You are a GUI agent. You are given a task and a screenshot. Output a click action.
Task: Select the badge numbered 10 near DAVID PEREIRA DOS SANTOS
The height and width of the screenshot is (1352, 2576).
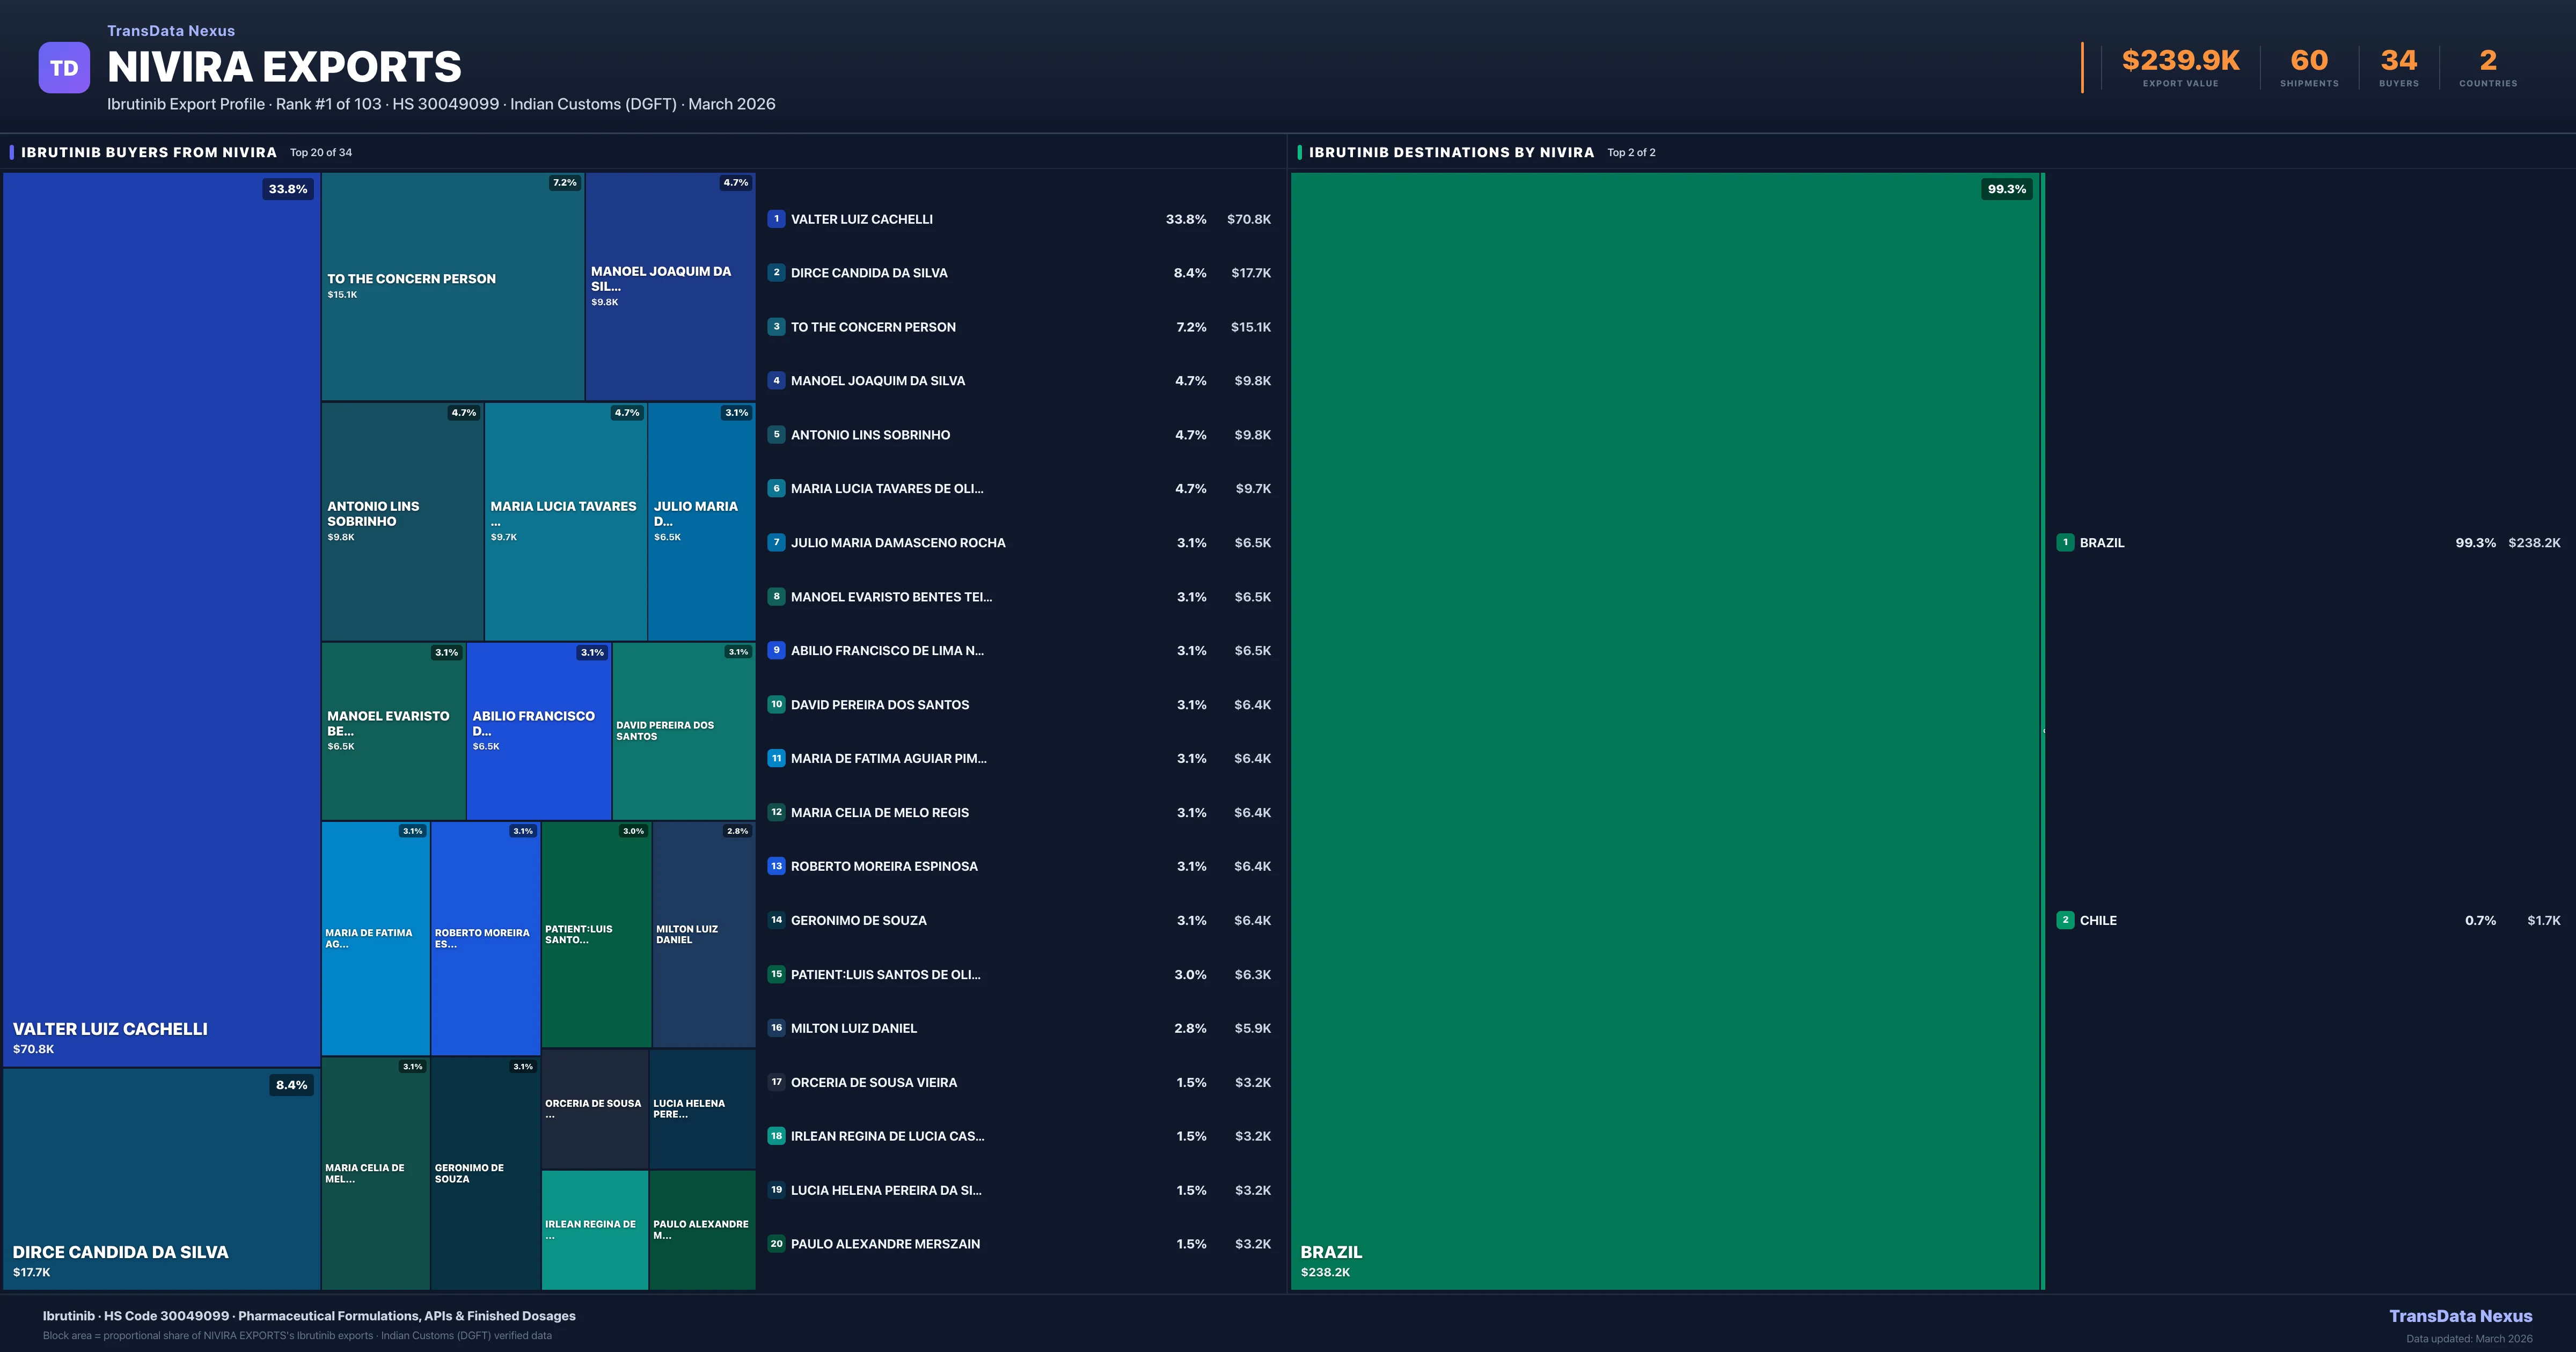tap(776, 704)
